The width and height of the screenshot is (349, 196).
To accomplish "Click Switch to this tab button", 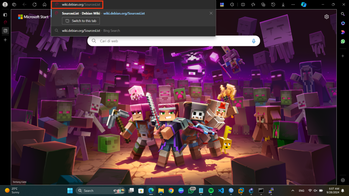I will click(x=81, y=21).
